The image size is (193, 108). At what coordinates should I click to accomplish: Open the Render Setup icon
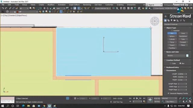click(x=143, y=8)
